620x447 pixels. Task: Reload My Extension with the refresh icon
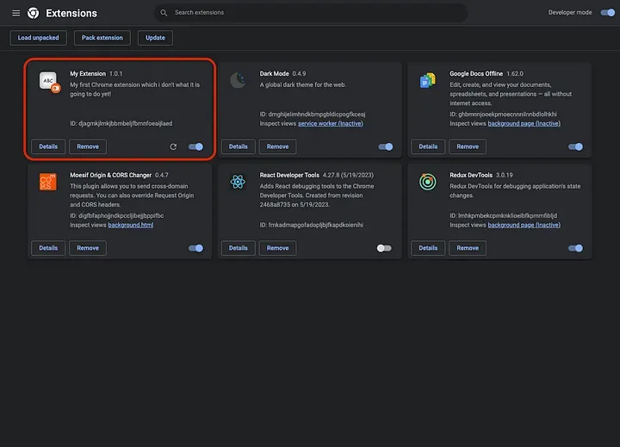pos(173,146)
